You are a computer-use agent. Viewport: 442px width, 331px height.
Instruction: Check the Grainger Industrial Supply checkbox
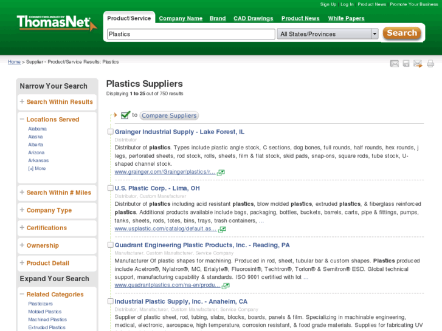111,132
